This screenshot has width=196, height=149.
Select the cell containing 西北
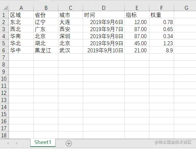21,29
